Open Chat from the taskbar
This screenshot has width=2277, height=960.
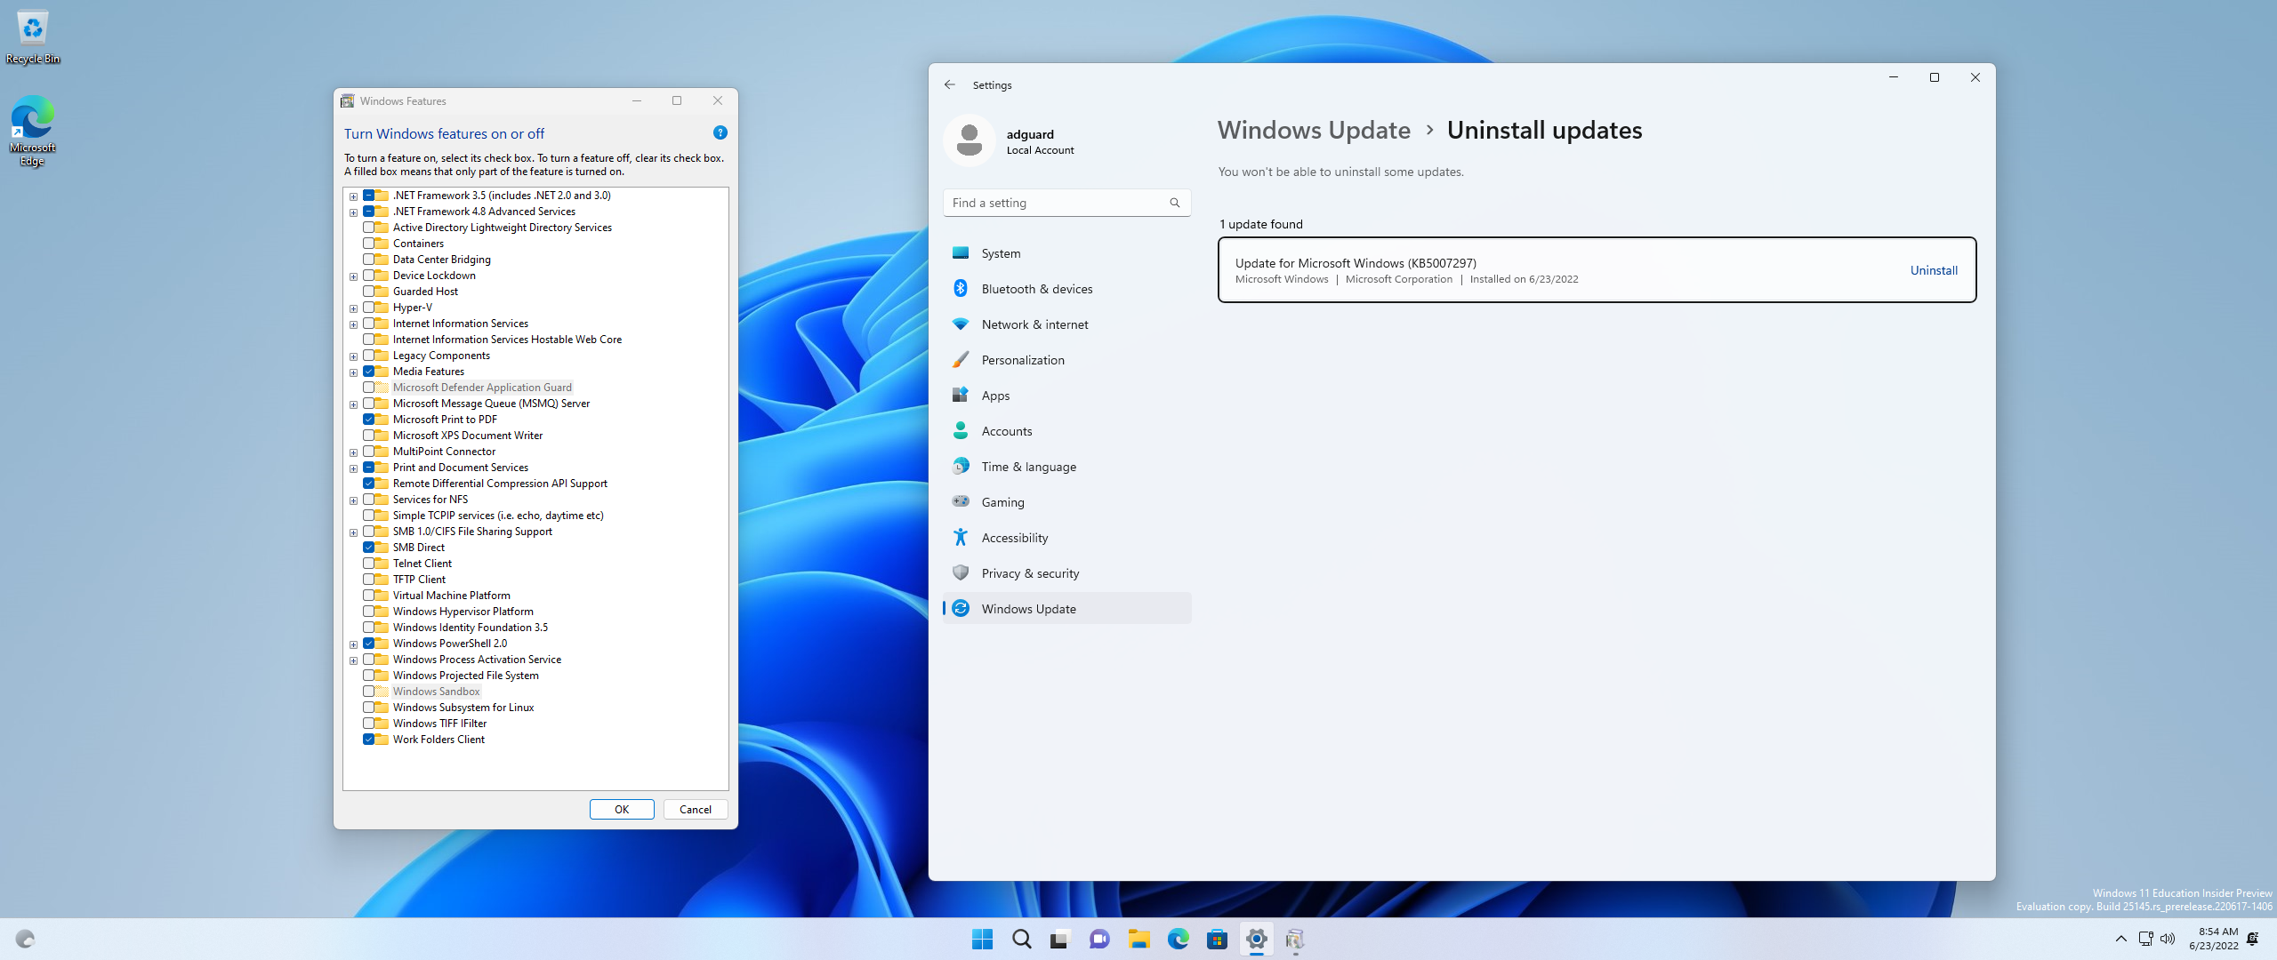[1099, 939]
